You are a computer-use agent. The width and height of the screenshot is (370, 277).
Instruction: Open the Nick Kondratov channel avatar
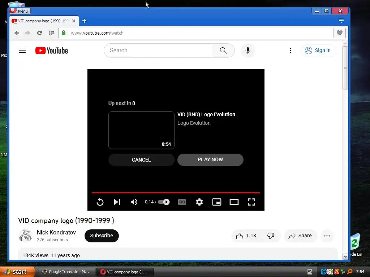click(25, 236)
